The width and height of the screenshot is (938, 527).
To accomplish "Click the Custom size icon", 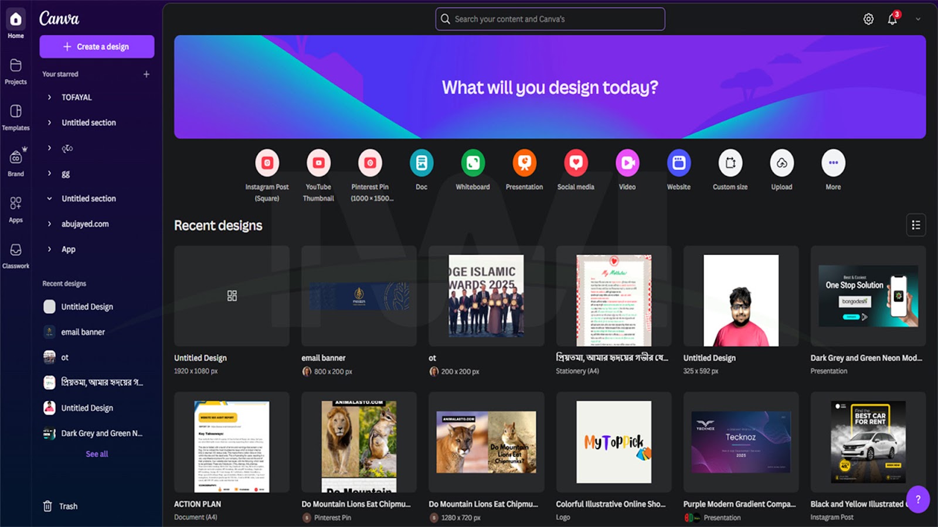I will pyautogui.click(x=730, y=163).
